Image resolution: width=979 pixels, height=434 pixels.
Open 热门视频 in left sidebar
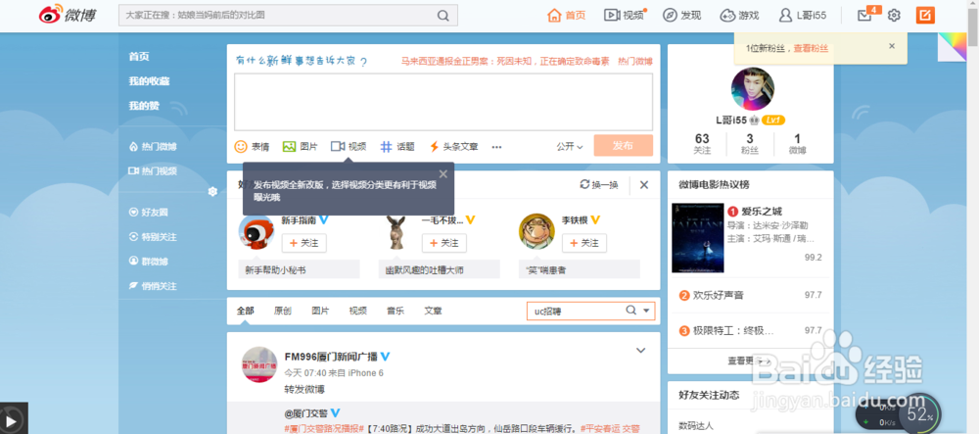coord(153,171)
